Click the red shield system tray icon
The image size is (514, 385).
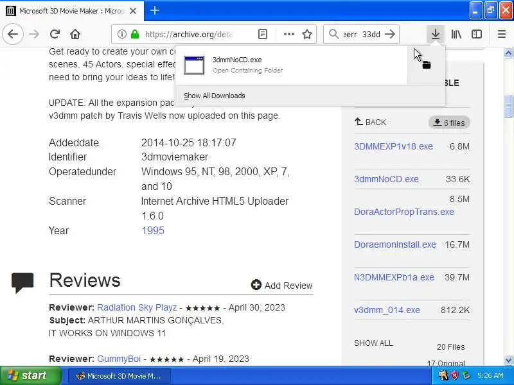[x=454, y=375]
